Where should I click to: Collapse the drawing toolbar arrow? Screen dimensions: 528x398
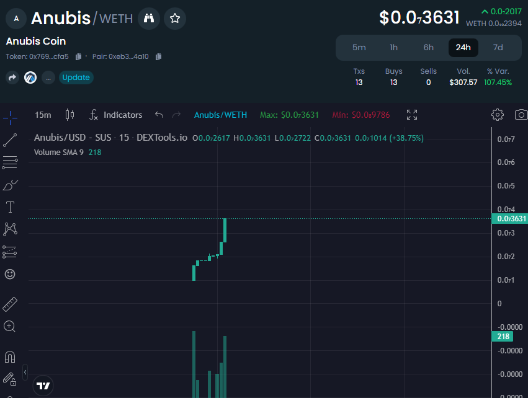point(25,373)
